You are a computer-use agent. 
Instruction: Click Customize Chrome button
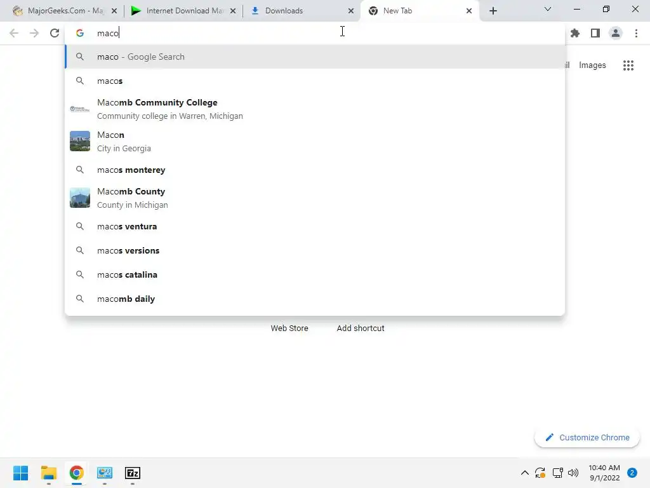tap(587, 437)
